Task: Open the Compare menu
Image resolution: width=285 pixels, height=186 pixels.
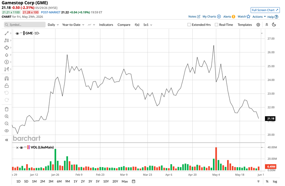Action: [x=124, y=25]
